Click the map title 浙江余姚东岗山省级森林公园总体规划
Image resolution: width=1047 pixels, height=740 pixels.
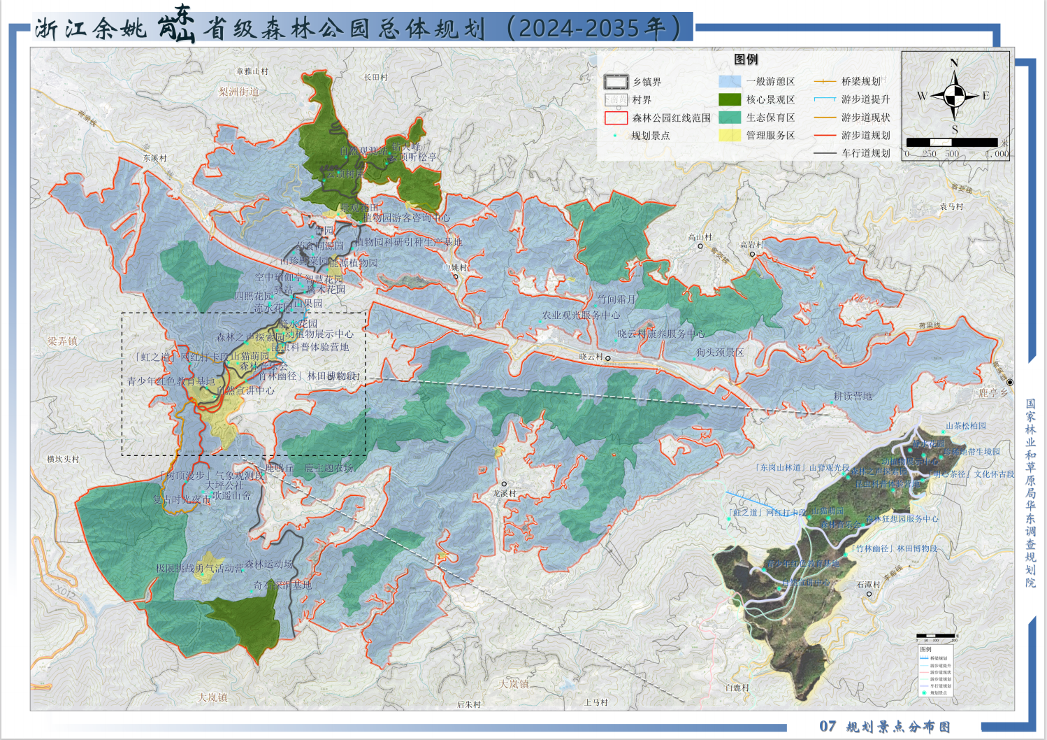click(260, 28)
